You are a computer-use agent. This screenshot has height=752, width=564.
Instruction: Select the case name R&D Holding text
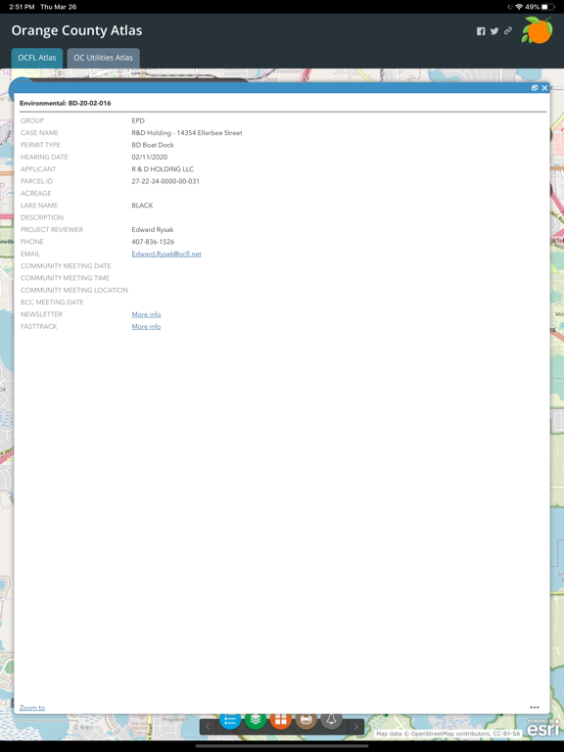tap(187, 133)
